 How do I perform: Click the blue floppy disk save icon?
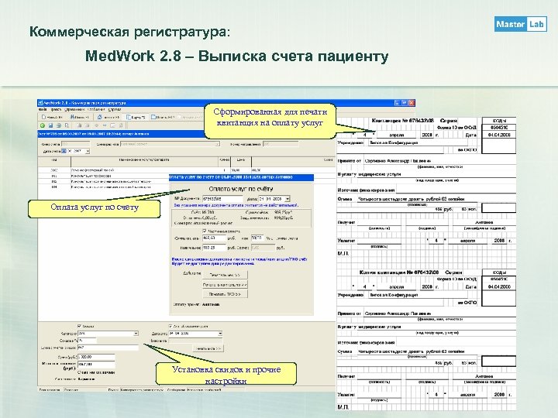[x=50, y=125]
